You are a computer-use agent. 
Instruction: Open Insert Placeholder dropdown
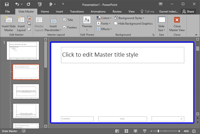53,24
